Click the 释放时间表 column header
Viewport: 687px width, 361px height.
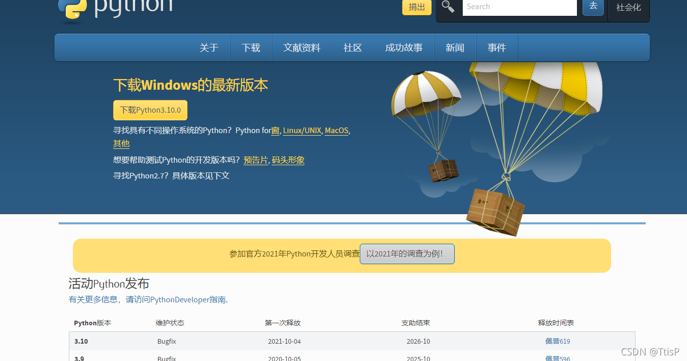pyautogui.click(x=556, y=323)
